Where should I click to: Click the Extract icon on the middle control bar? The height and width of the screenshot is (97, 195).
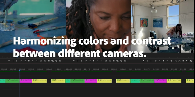(x=110, y=61)
